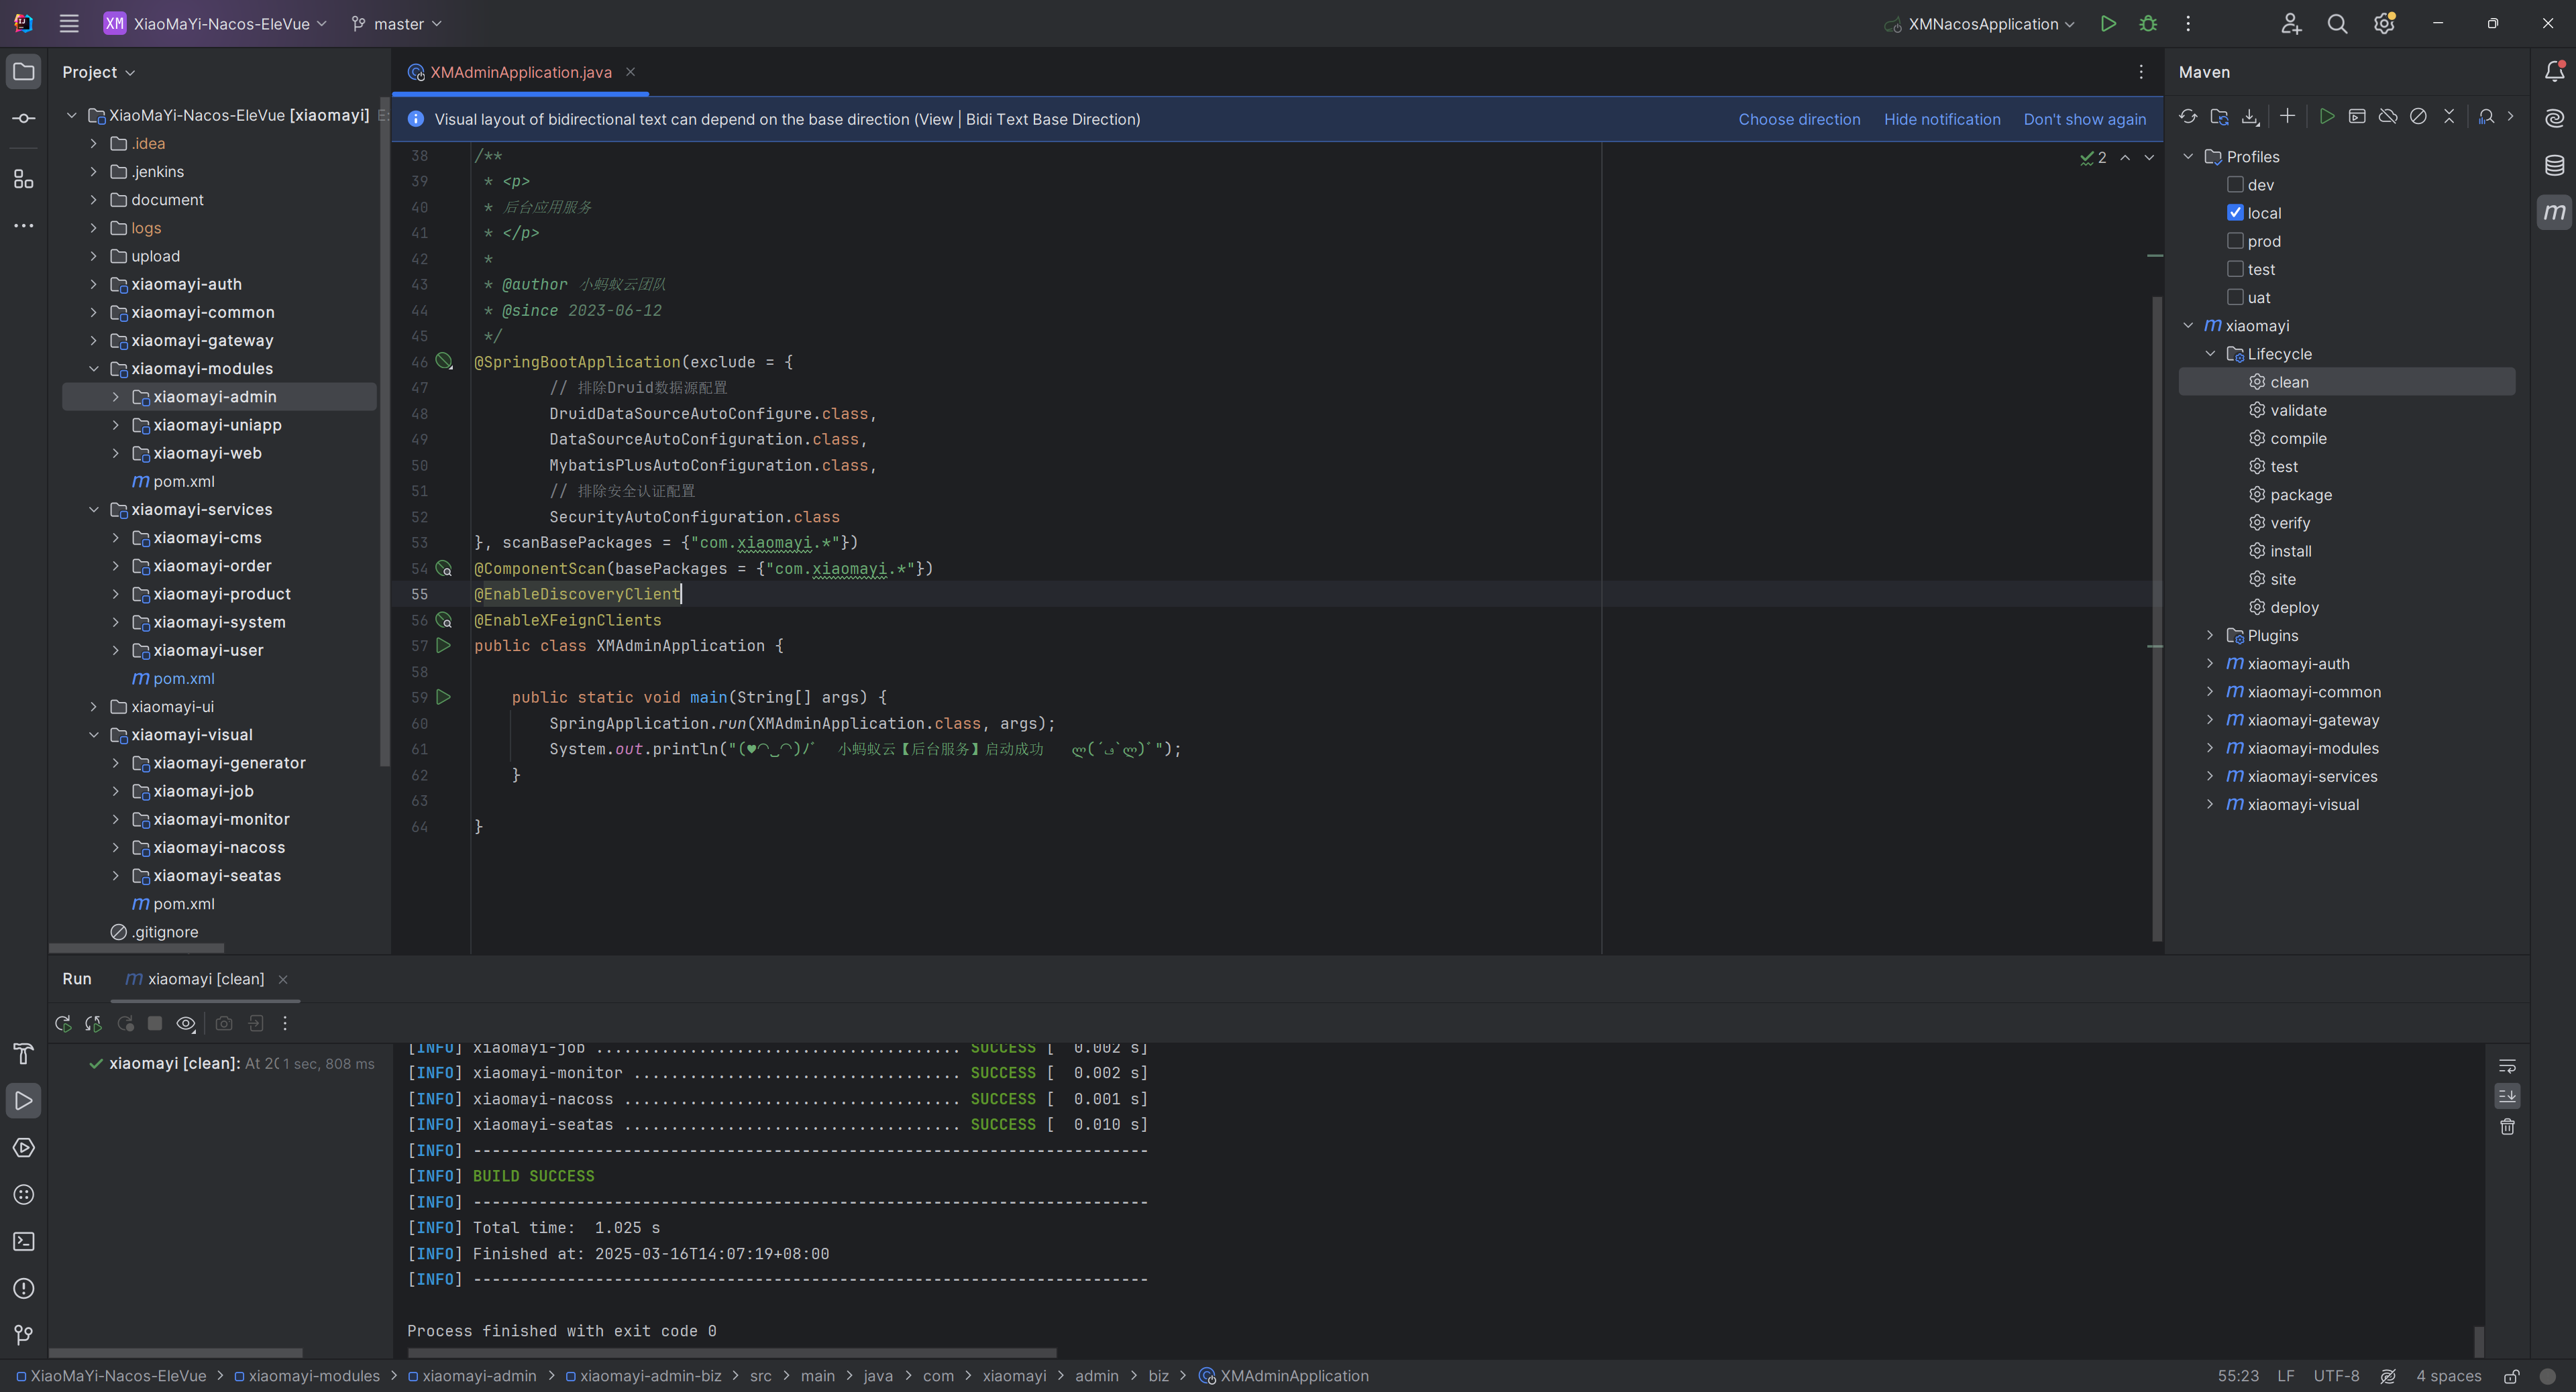Click Hide notification link
The image size is (2576, 1392).
click(1942, 119)
